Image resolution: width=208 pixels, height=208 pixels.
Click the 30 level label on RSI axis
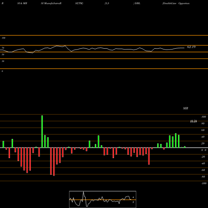(3, 61)
